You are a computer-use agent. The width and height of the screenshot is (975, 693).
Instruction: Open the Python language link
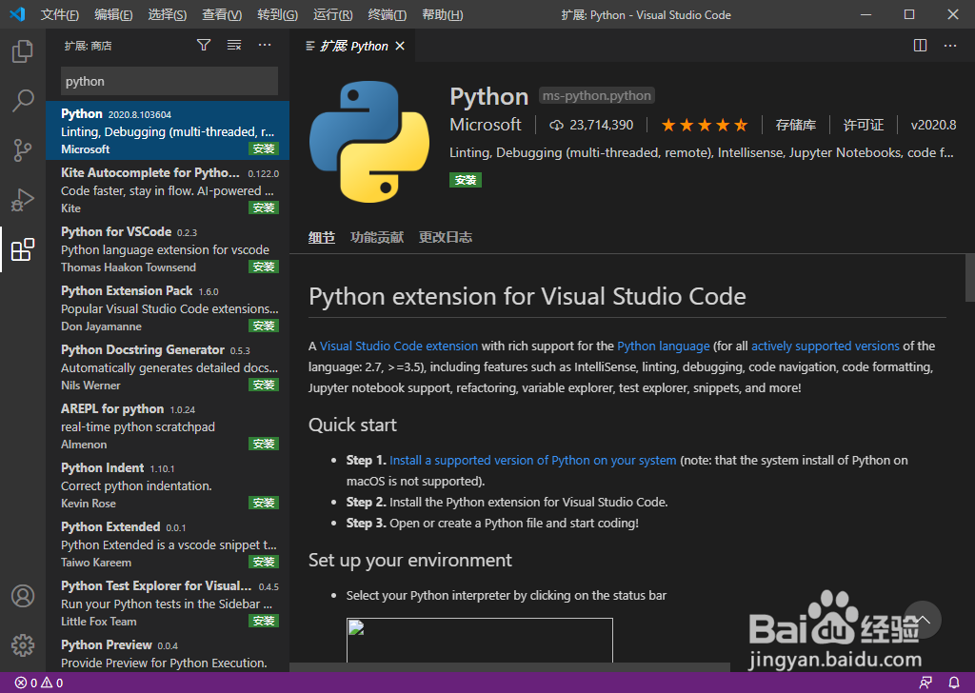click(663, 346)
